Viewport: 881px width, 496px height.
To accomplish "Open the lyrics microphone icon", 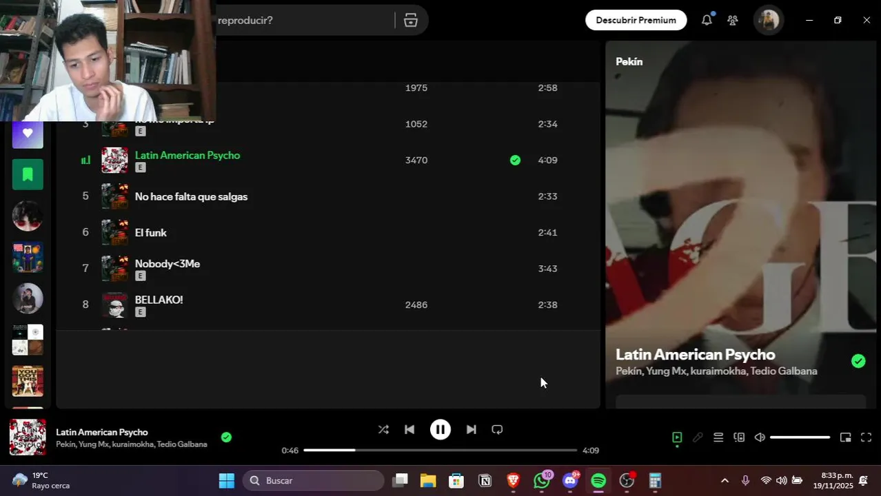I will pyautogui.click(x=698, y=437).
